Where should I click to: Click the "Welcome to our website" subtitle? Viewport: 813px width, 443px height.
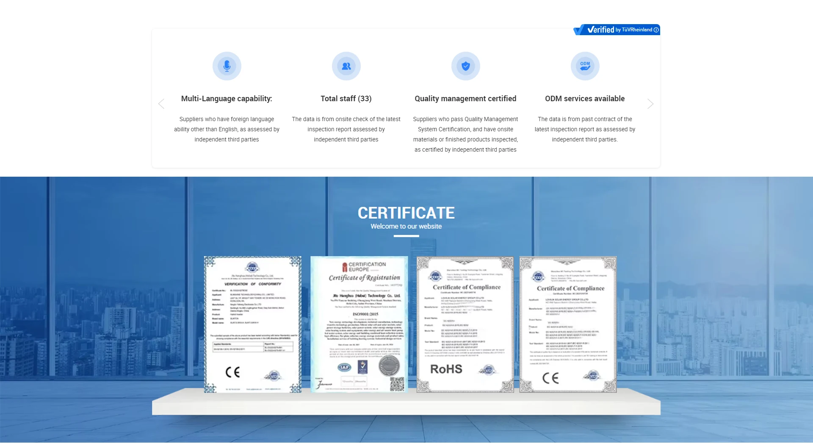tap(406, 227)
